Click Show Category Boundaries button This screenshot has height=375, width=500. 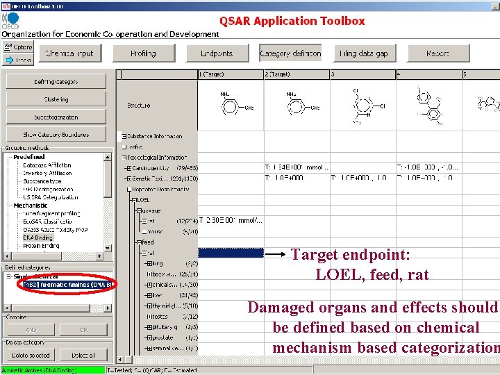(56, 134)
